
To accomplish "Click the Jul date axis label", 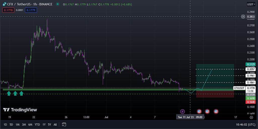I will pos(107,117).
